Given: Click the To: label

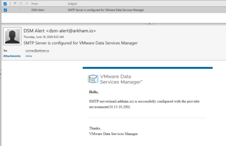Looking at the screenshot, I should pyautogui.click(x=5, y=51).
